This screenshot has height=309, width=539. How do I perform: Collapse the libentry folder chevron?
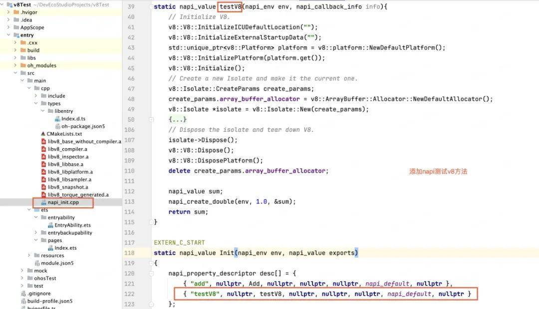point(42,111)
